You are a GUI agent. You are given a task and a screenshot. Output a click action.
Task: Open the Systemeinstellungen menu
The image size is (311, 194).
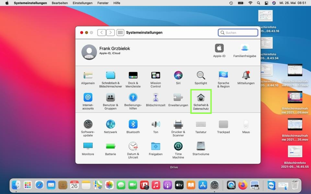point(30,3)
